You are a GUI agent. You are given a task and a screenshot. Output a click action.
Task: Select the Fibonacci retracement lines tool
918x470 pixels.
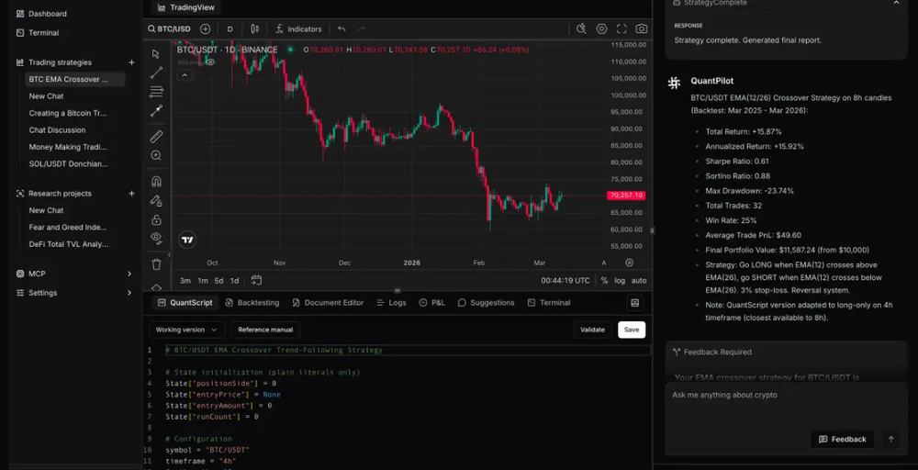pos(156,91)
